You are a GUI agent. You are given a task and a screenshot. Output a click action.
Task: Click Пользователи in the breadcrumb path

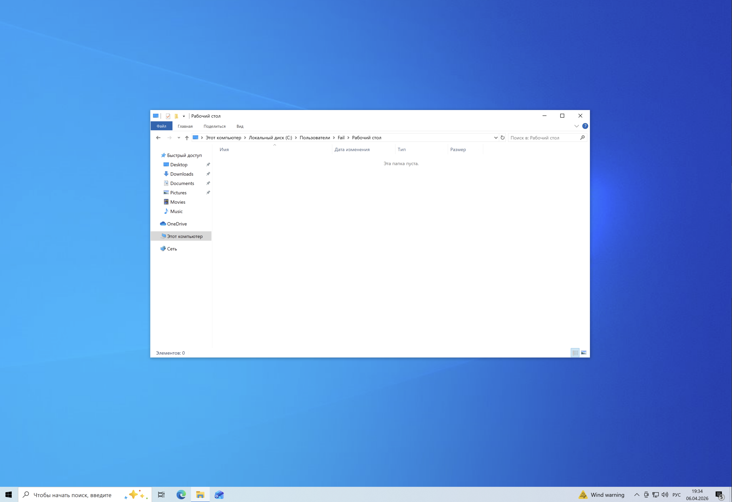point(315,137)
